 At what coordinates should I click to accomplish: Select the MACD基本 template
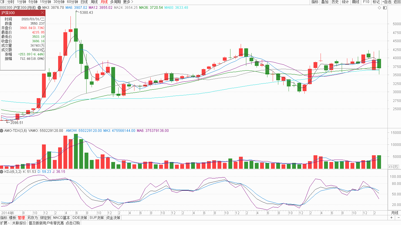pos(62,218)
